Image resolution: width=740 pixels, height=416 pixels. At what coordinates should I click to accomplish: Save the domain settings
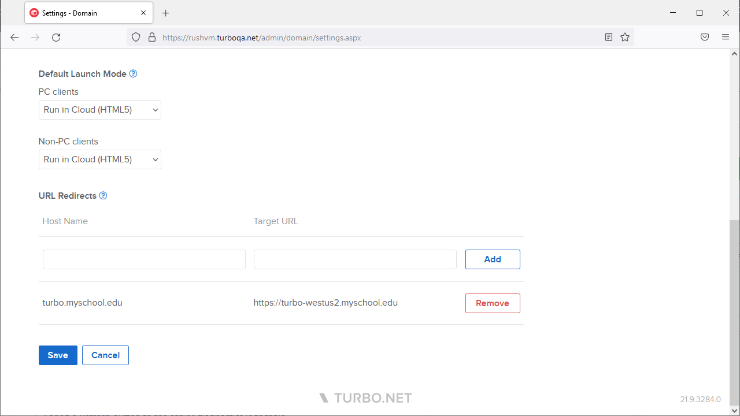click(57, 355)
